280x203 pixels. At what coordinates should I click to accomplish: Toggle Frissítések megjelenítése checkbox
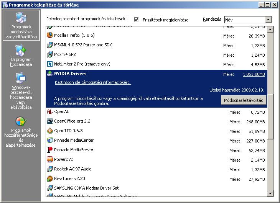click(x=136, y=20)
